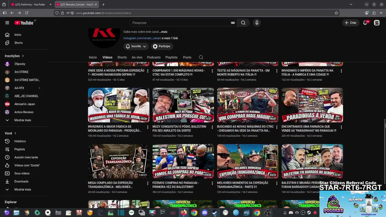Image resolution: width=386 pixels, height=217 pixels.
Task: Open PARADINHAS A VENDA thumbnail
Action: (312, 105)
